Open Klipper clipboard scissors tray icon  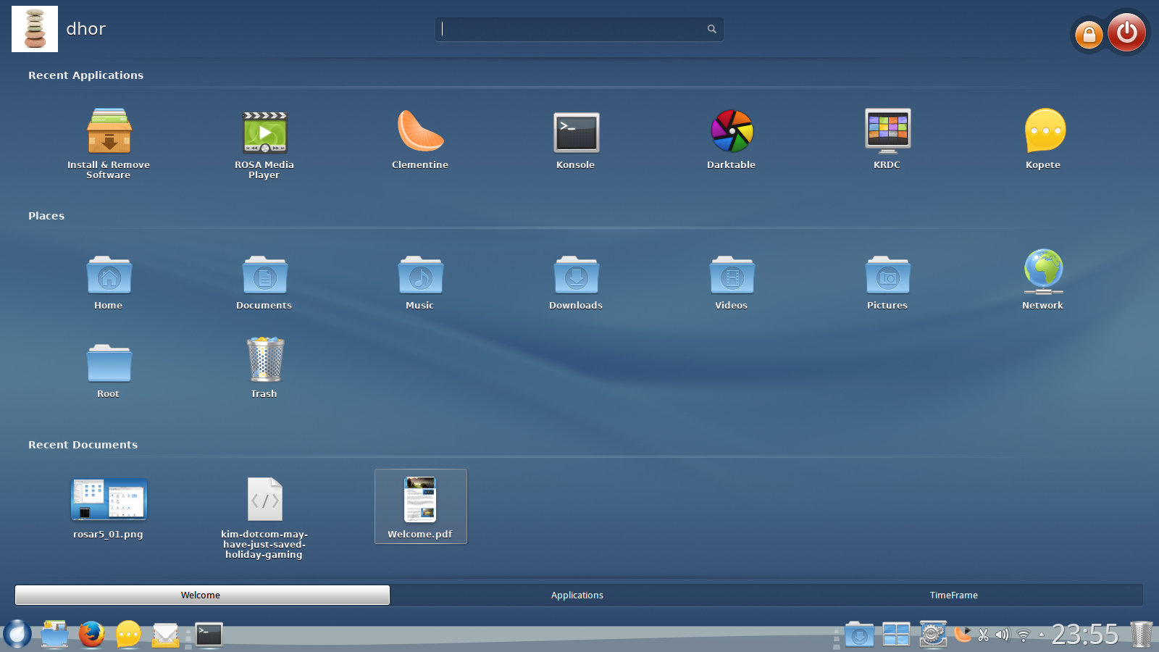pos(983,635)
